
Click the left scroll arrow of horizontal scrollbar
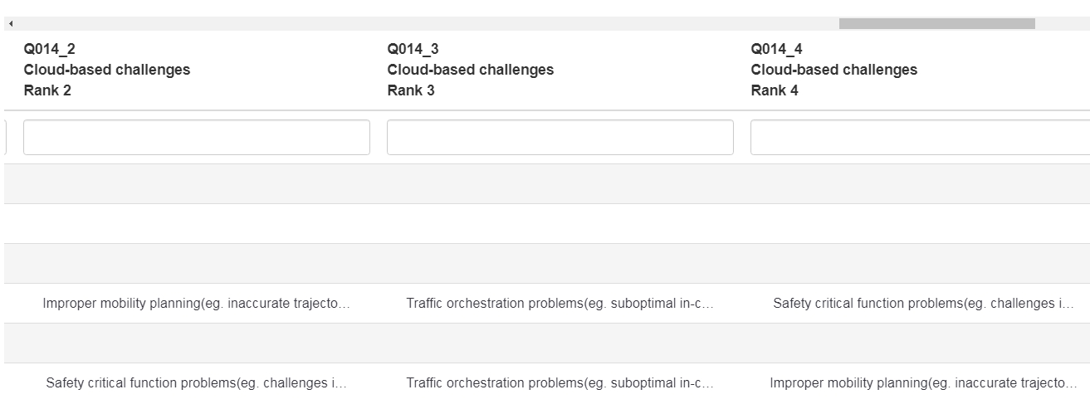tap(11, 24)
